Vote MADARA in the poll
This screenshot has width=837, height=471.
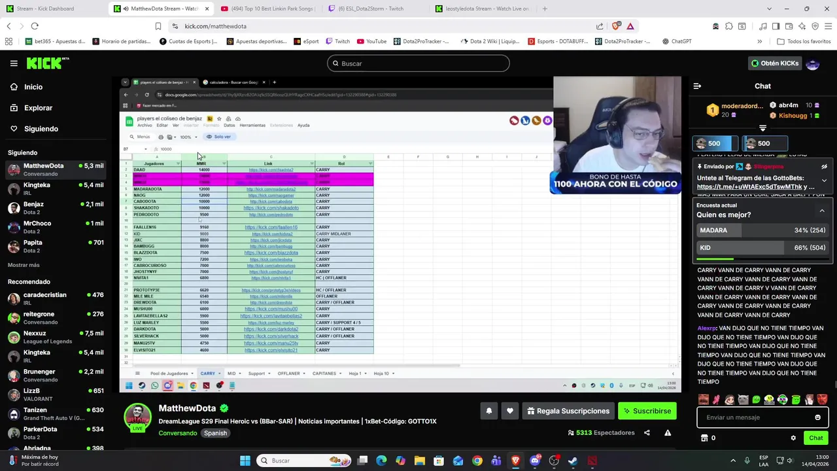click(762, 230)
